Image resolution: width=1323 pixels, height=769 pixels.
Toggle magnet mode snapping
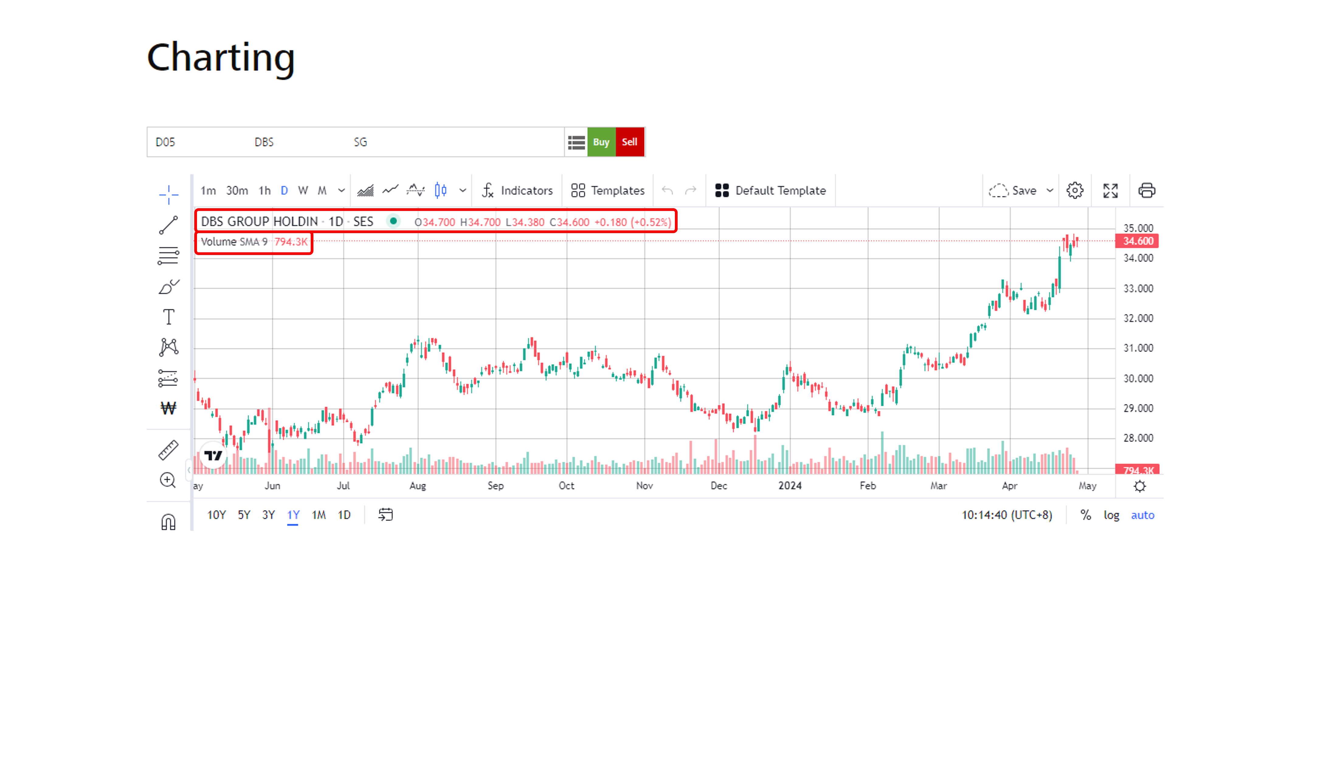pos(168,522)
